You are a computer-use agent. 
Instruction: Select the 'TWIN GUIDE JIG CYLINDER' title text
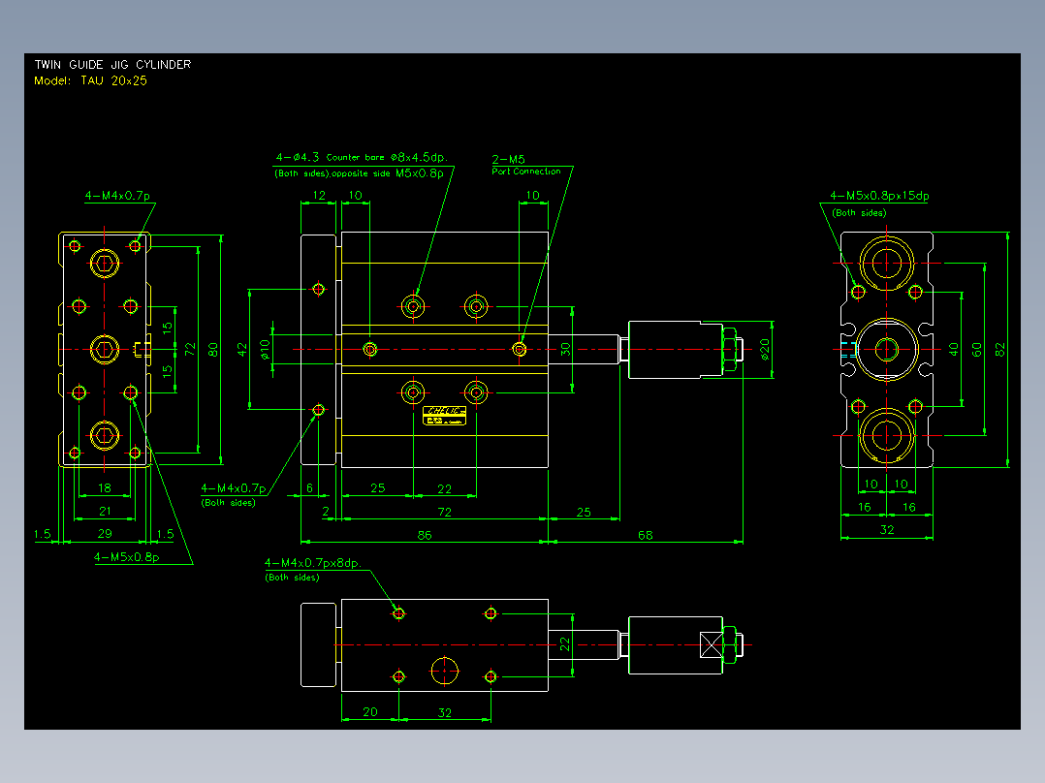tap(112, 65)
